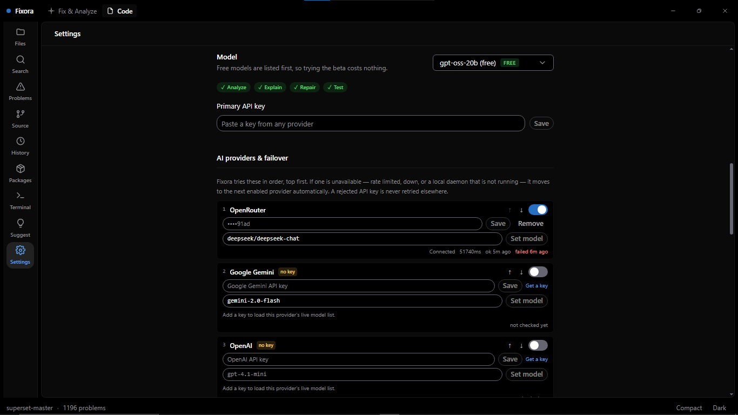Click superset-master in status bar
738x415 pixels.
point(30,408)
